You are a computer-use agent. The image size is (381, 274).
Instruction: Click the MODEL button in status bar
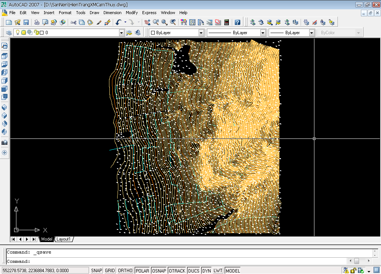point(233,271)
